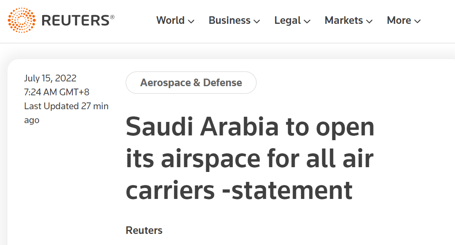
Task: Open the World menu item
Action: point(170,21)
